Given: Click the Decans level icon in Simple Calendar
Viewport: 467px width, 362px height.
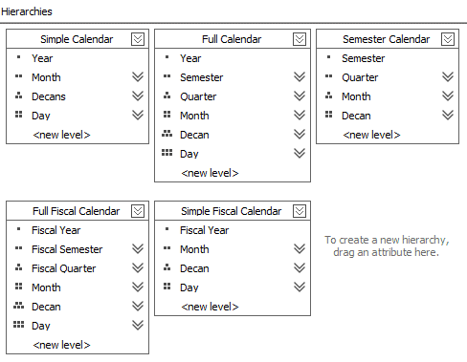Looking at the screenshot, I should coord(18,96).
